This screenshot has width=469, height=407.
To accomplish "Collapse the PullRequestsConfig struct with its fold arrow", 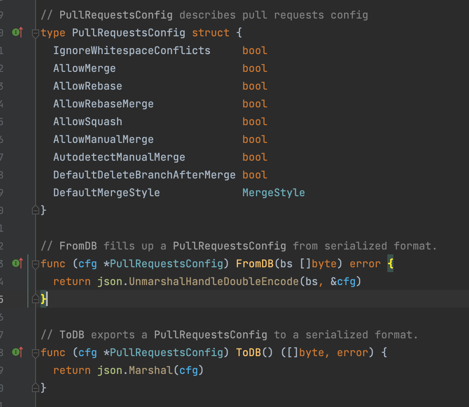I will coord(35,32).
